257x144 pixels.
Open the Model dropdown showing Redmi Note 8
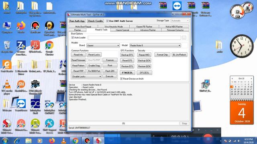pyautogui.click(x=155, y=45)
